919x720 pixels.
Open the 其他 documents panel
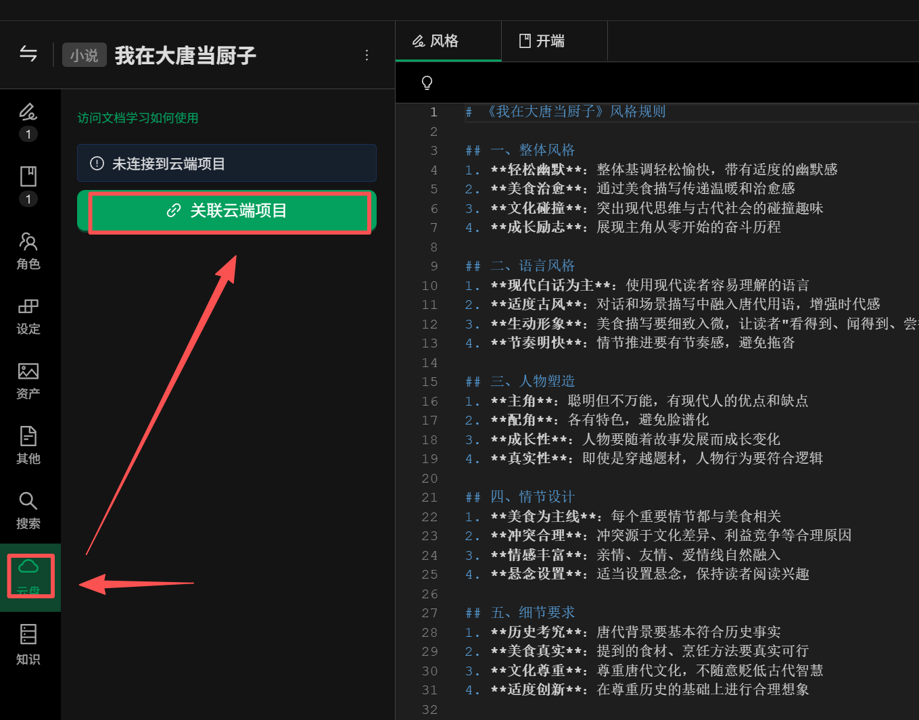[28, 446]
